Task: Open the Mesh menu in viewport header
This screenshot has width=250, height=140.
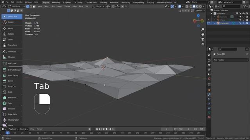Action: coord(60,7)
